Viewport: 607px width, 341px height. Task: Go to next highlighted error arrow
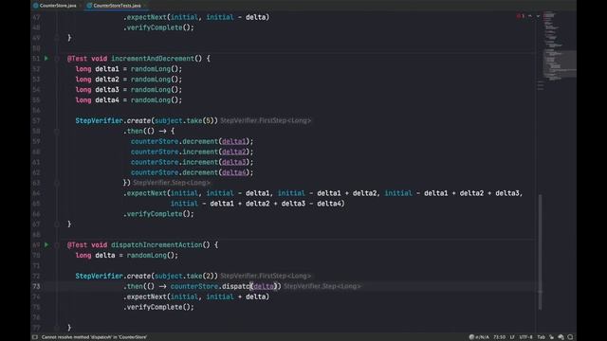coord(538,16)
